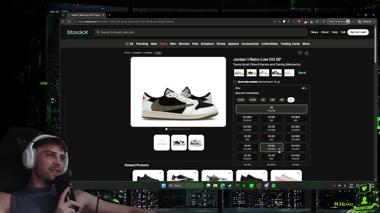Viewport: 380px width, 213px height.
Task: Switch size units to CM
Action: [x=273, y=100]
